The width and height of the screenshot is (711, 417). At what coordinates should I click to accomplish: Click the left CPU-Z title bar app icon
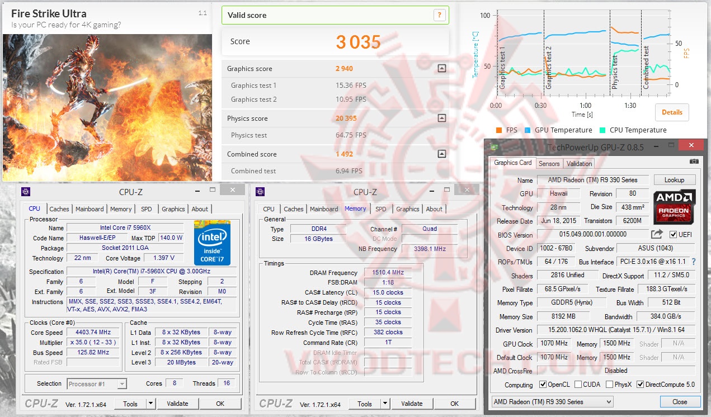click(x=26, y=192)
